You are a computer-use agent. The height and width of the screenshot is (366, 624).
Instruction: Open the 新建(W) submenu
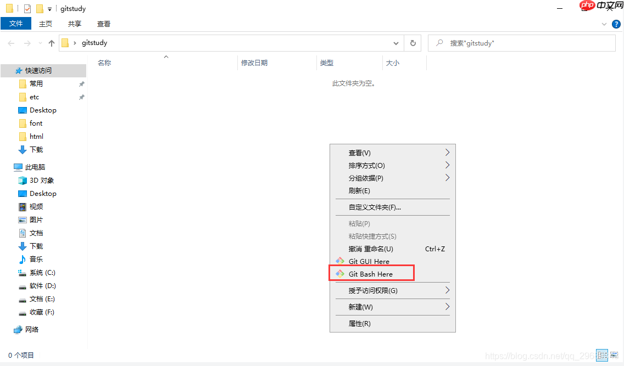(x=392, y=307)
